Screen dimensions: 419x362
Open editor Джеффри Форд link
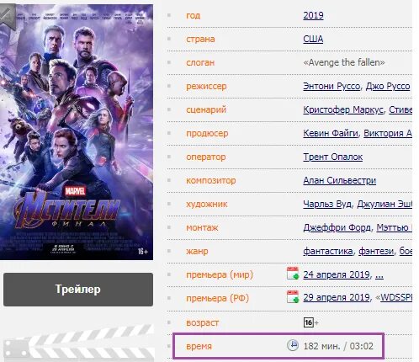tap(337, 227)
